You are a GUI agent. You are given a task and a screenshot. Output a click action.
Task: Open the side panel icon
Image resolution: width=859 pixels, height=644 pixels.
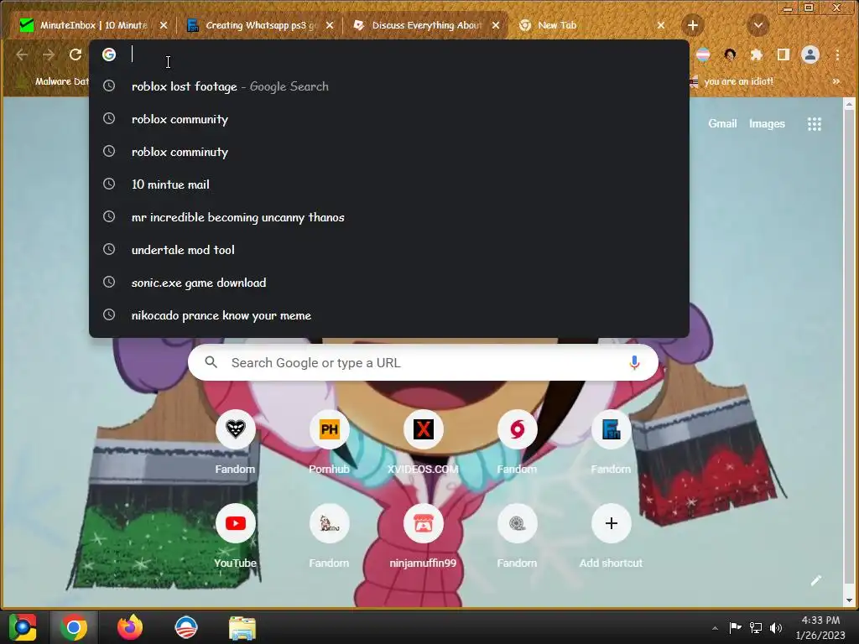click(x=784, y=55)
